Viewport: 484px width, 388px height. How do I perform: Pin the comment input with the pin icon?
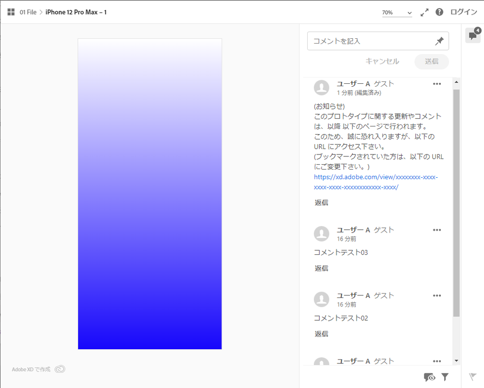coord(439,41)
